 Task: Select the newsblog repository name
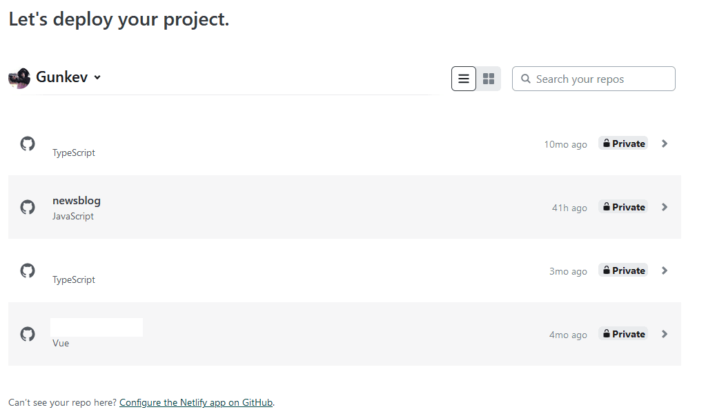77,200
